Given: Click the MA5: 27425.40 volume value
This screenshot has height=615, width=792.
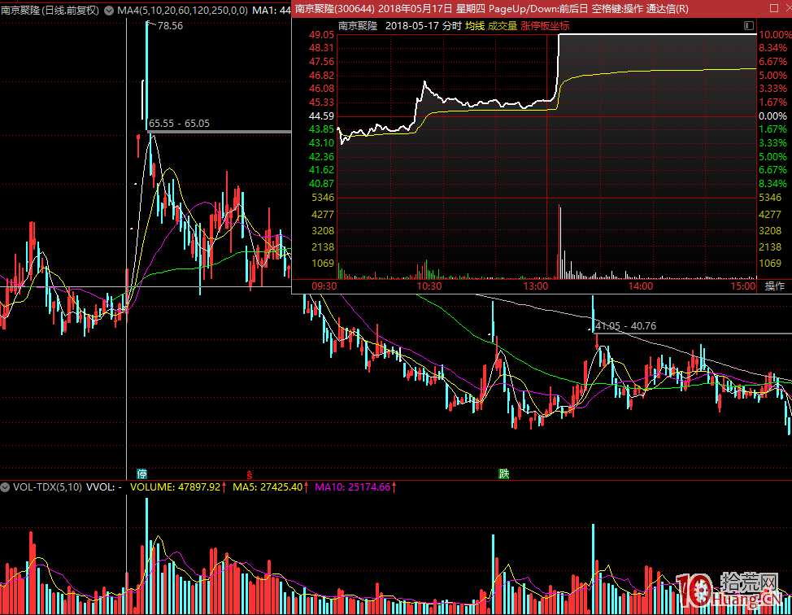Looking at the screenshot, I should pyautogui.click(x=268, y=487).
